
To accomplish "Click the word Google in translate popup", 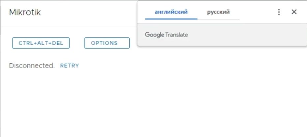I will click(x=154, y=35).
